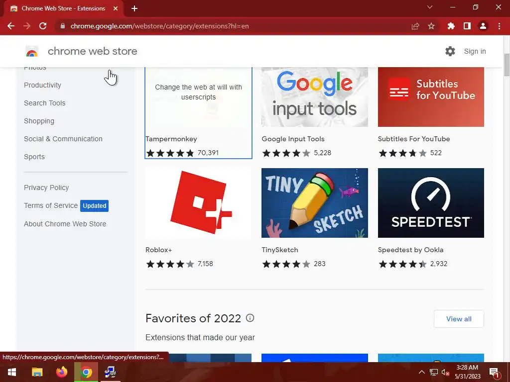510x382 pixels.
Task: Click the 2,932 rating count
Action: [x=438, y=264]
